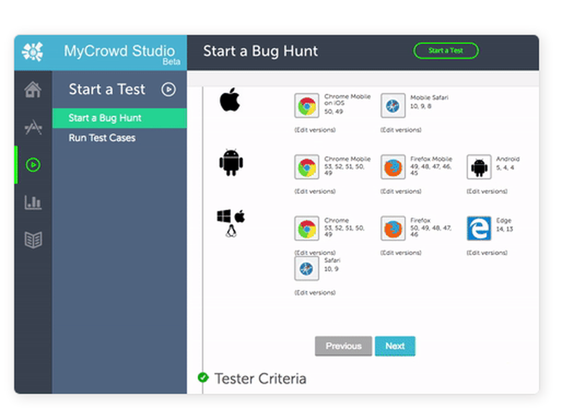Select the desktop Safari browser icon
The width and height of the screenshot is (562, 419).
[x=306, y=268]
